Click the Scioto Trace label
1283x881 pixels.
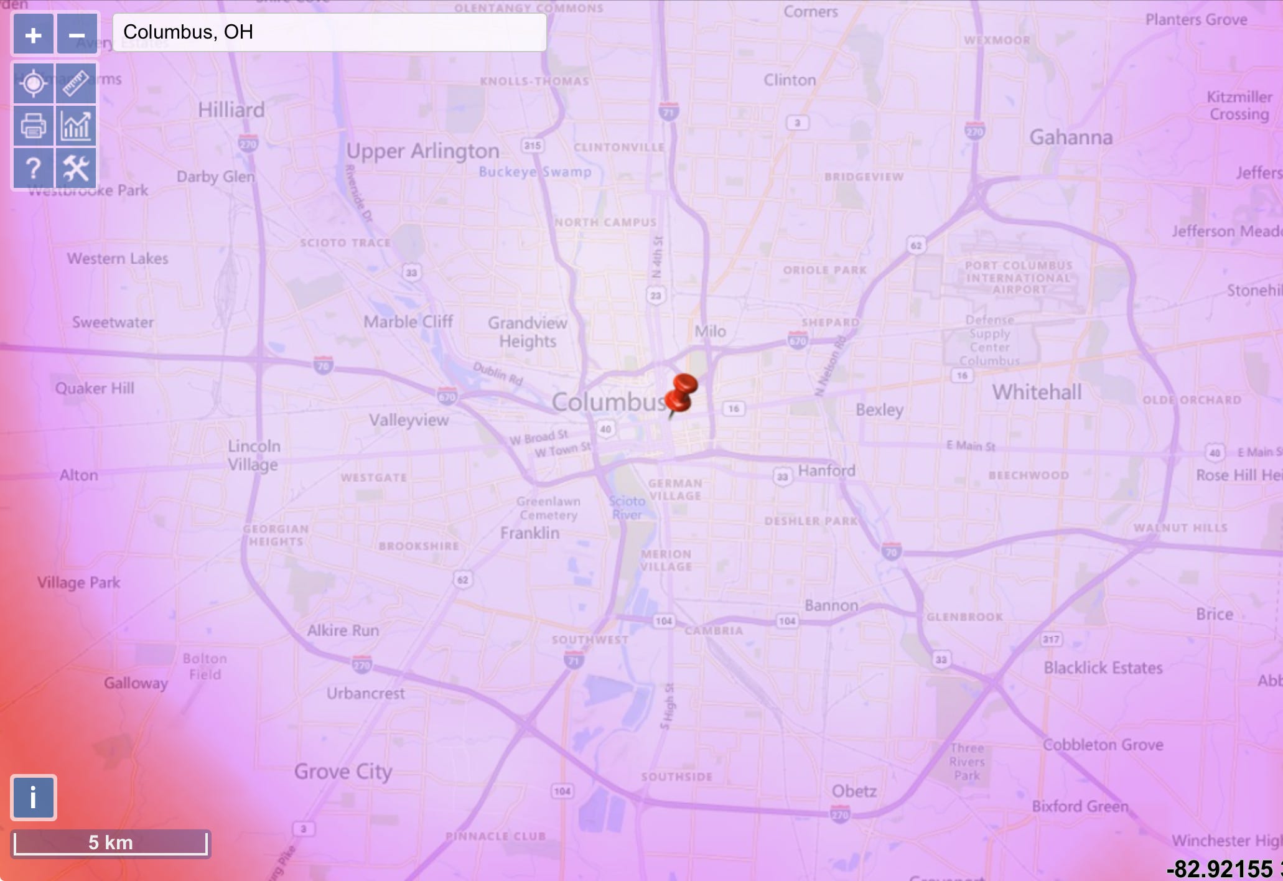pyautogui.click(x=345, y=243)
